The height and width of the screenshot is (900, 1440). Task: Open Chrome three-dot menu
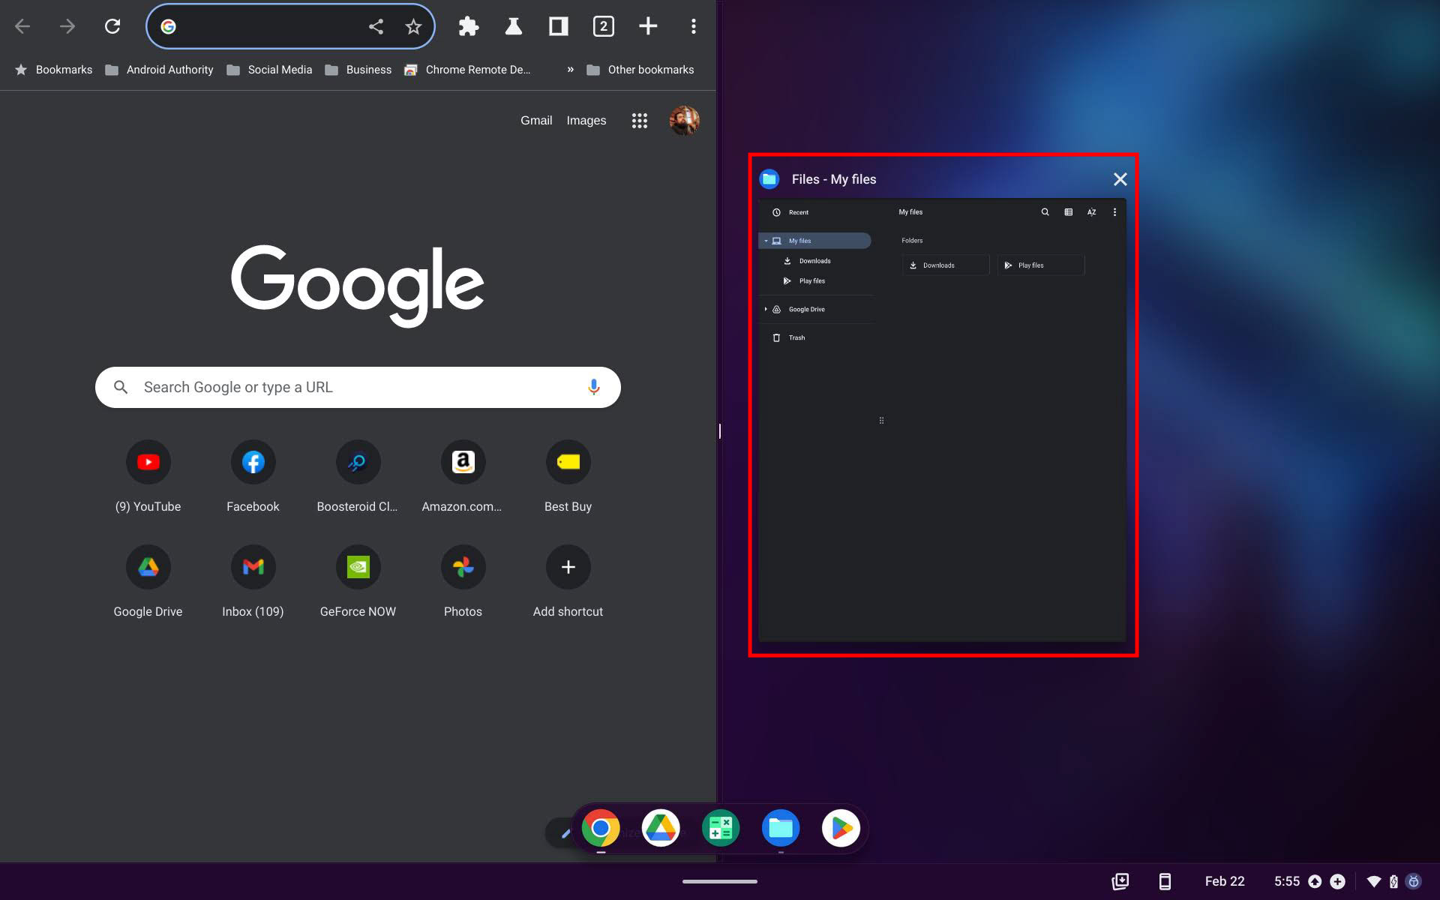click(x=693, y=27)
